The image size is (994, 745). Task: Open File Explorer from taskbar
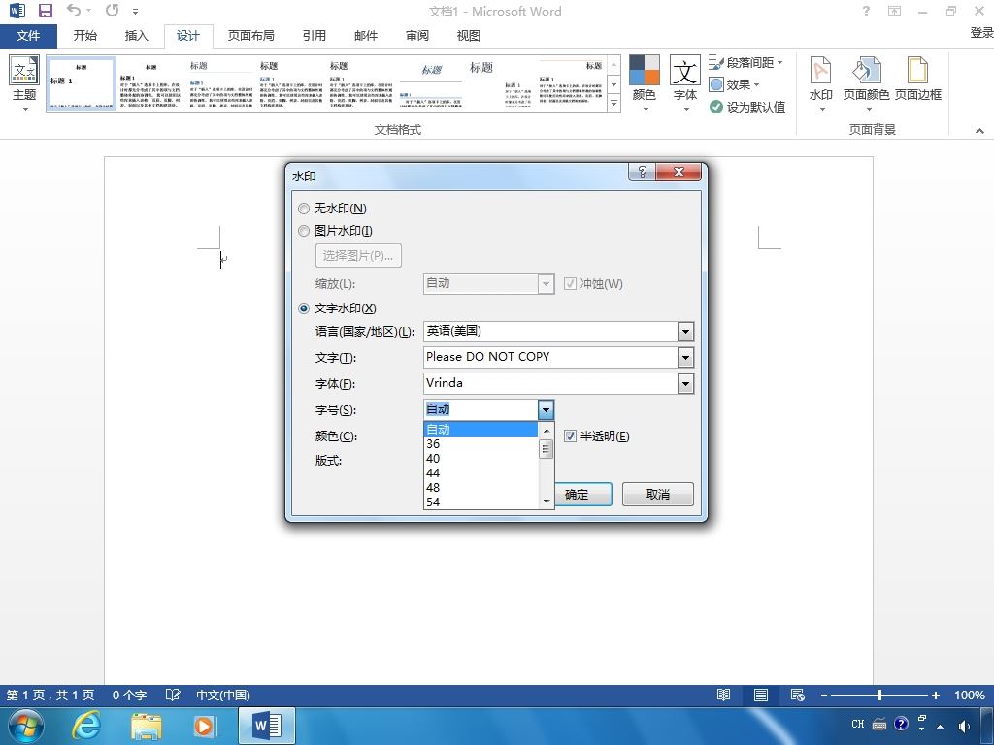point(146,726)
